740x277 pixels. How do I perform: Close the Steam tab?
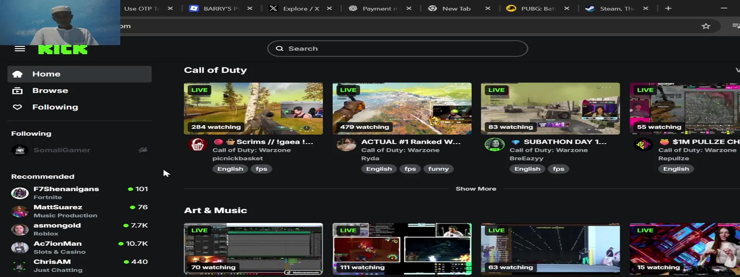click(646, 8)
